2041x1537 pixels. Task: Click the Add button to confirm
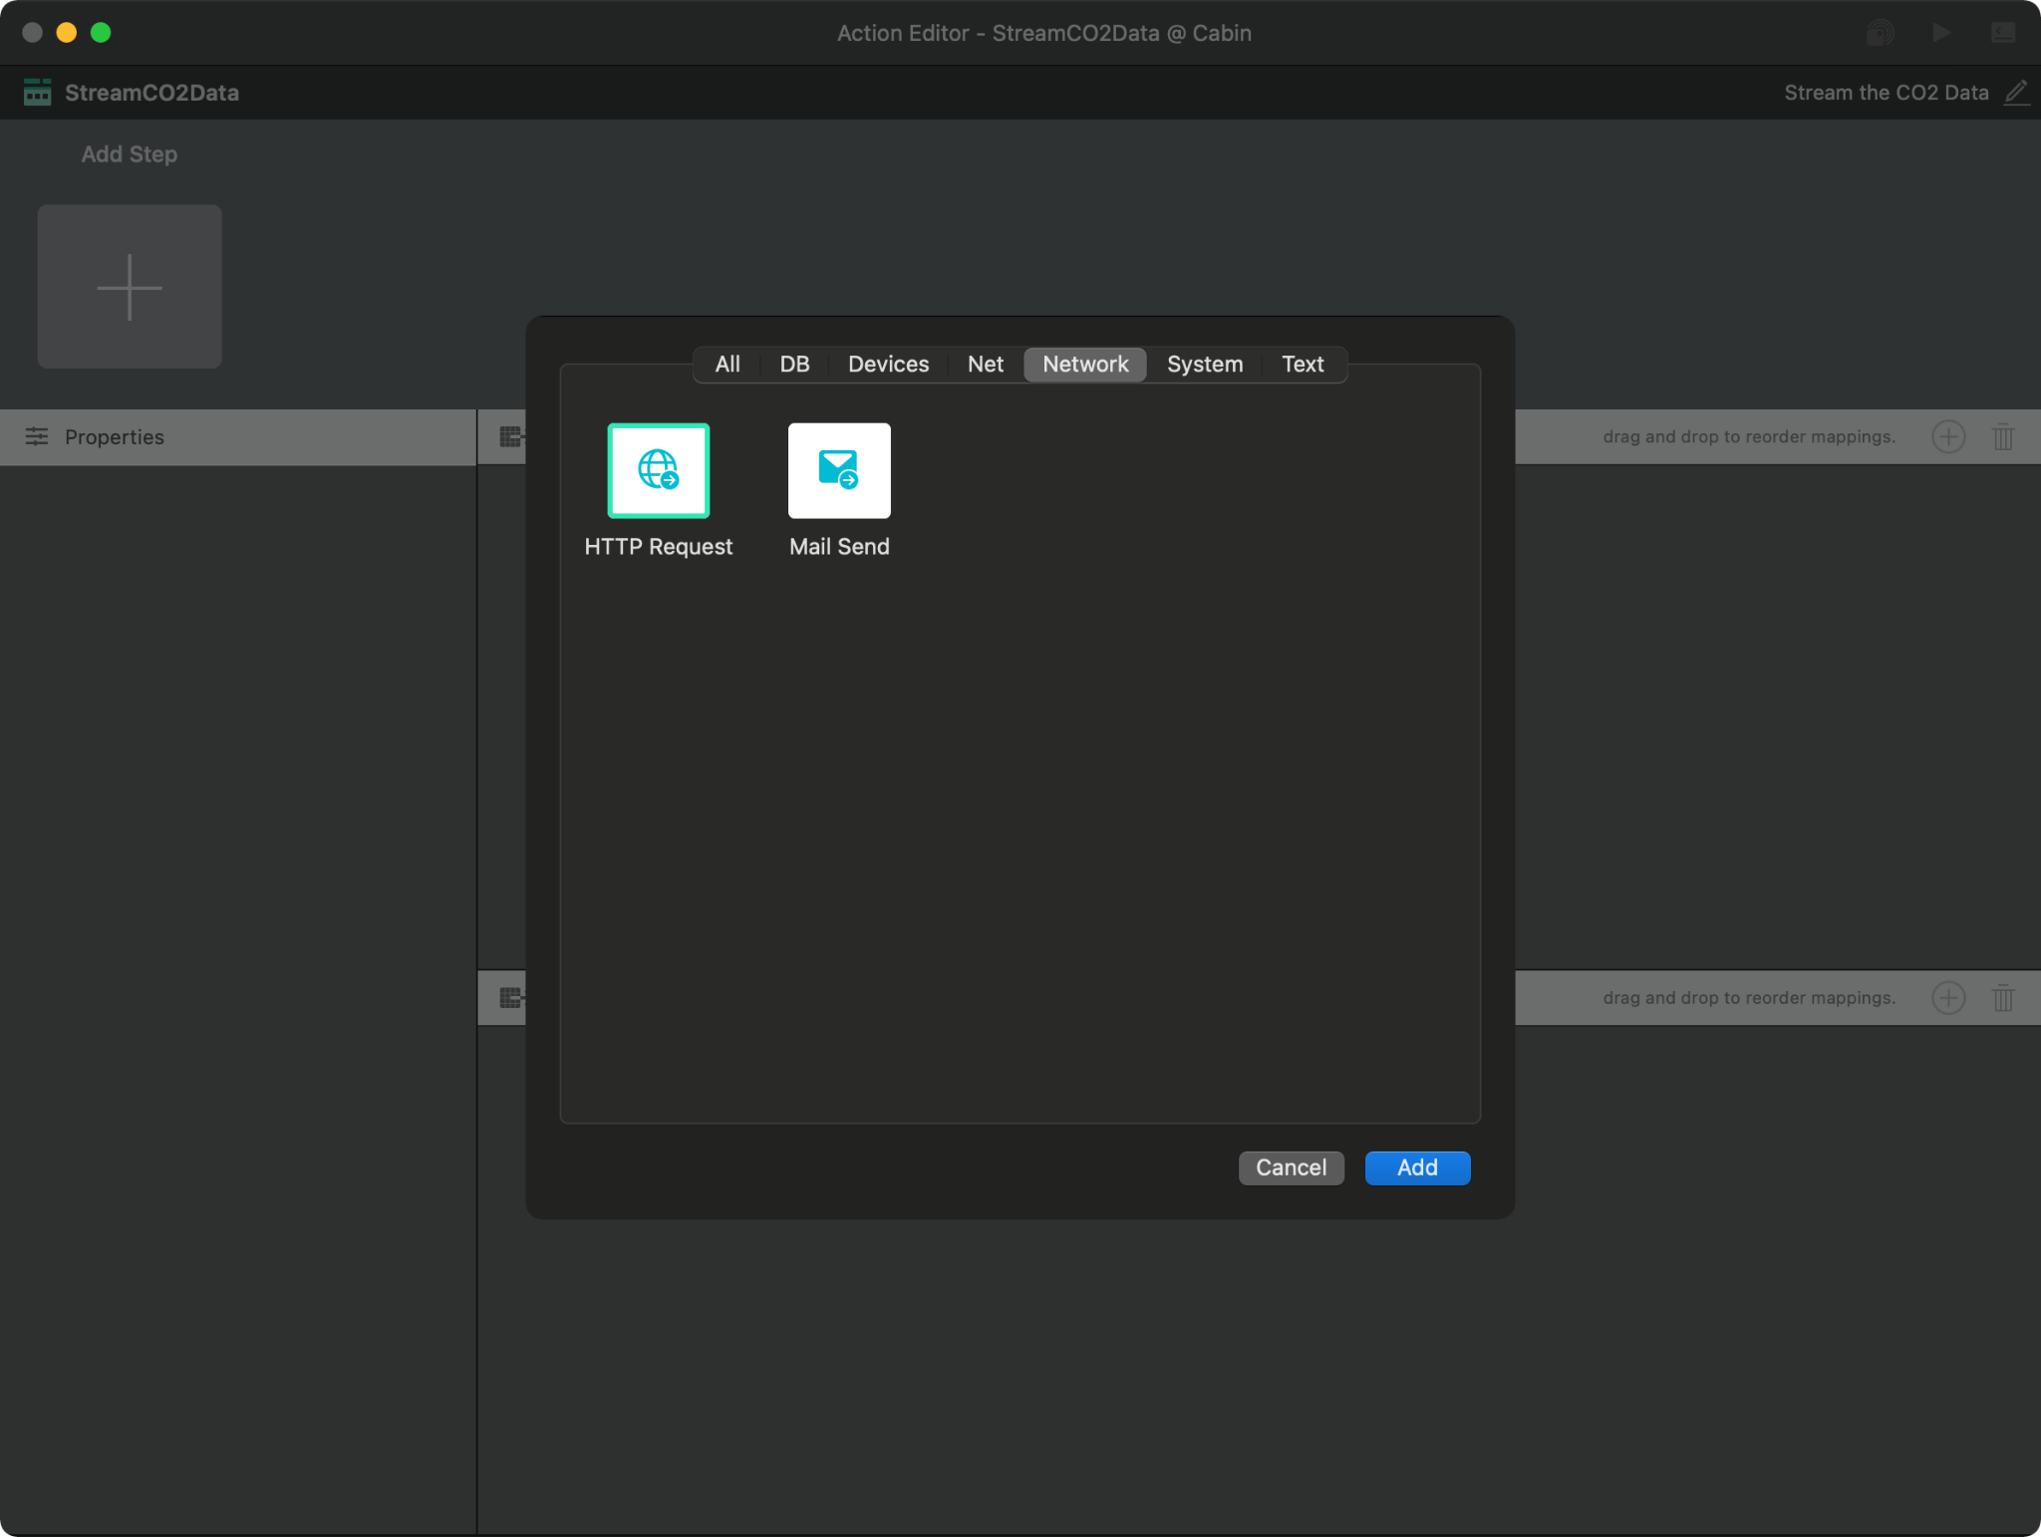[1416, 1167]
